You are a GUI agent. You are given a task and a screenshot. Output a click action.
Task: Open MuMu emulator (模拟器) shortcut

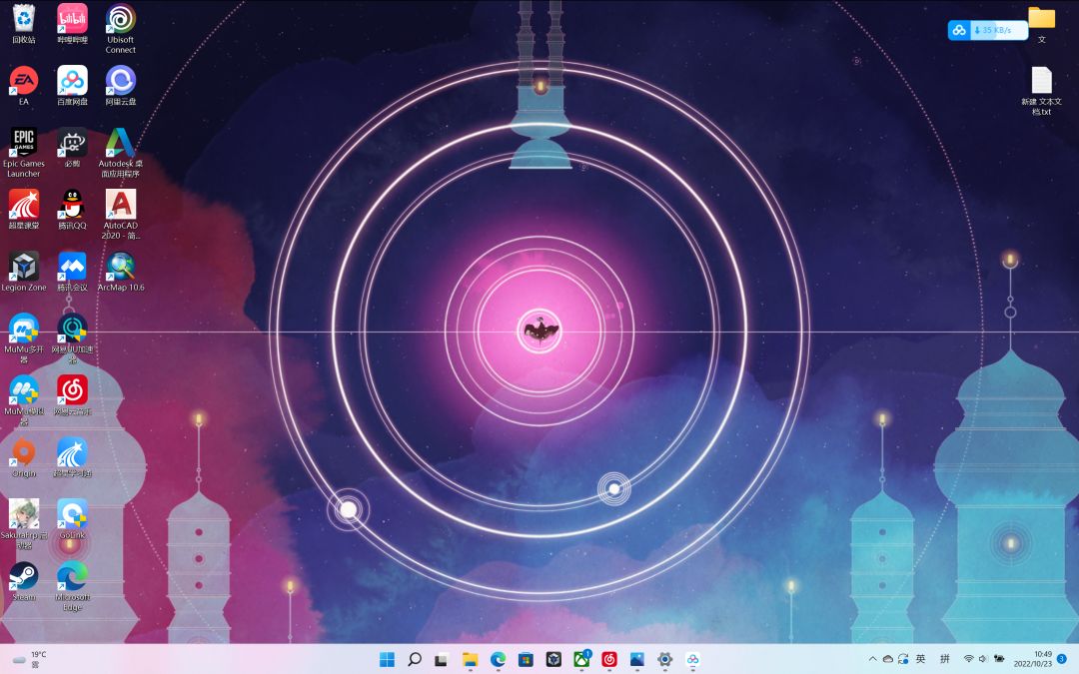point(23,400)
